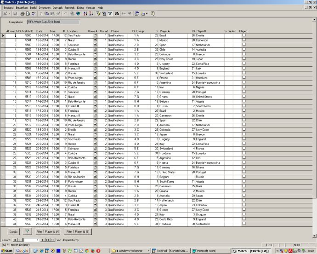The height and width of the screenshot is (254, 317).
Task: Open the Opmaak menu
Action: (57, 8)
